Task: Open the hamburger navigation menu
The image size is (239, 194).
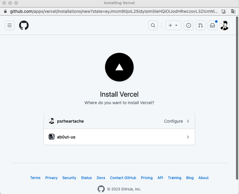Action: (10, 25)
